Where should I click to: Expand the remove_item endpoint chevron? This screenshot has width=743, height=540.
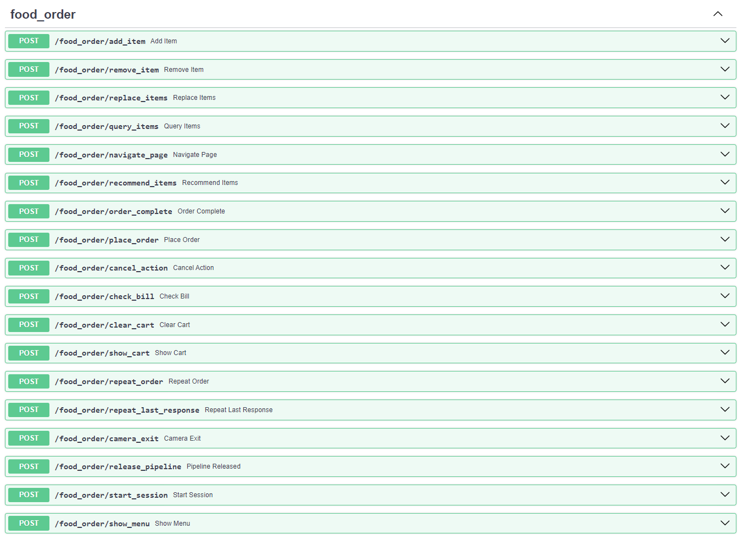pos(725,69)
